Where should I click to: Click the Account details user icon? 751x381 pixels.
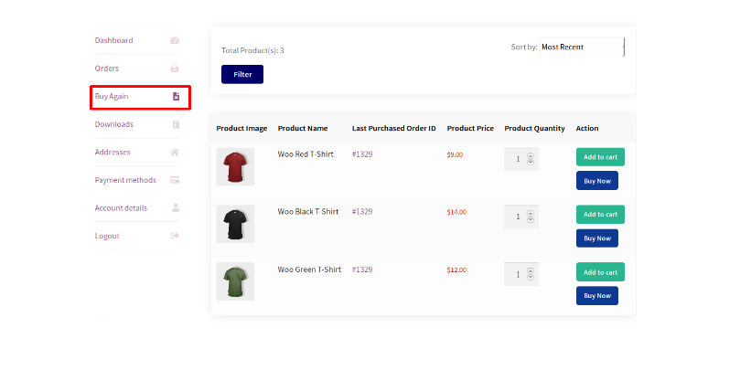click(x=176, y=207)
